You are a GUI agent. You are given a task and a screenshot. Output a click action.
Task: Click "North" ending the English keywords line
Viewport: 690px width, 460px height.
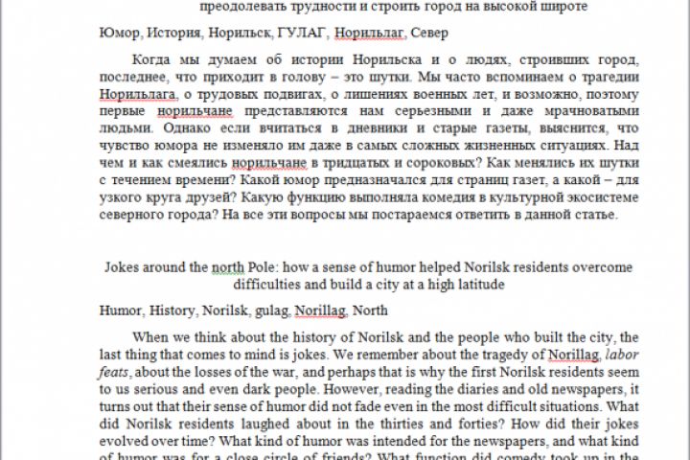370,310
